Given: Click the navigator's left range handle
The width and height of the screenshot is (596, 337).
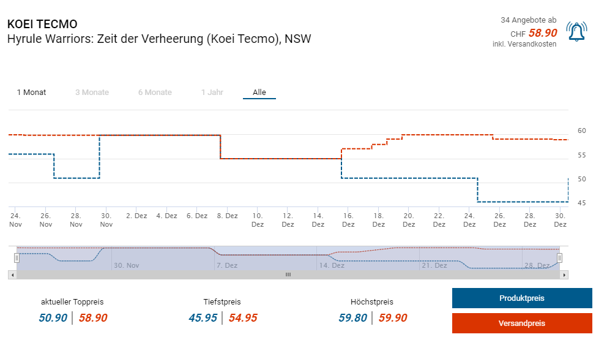Looking at the screenshot, I should click(x=17, y=258).
